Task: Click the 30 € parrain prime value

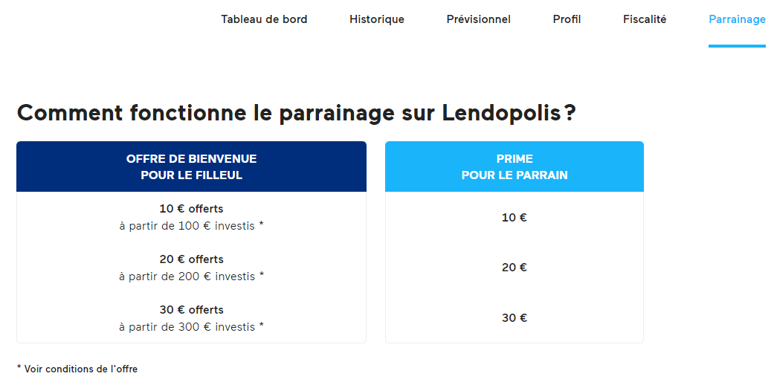Action: click(x=515, y=318)
